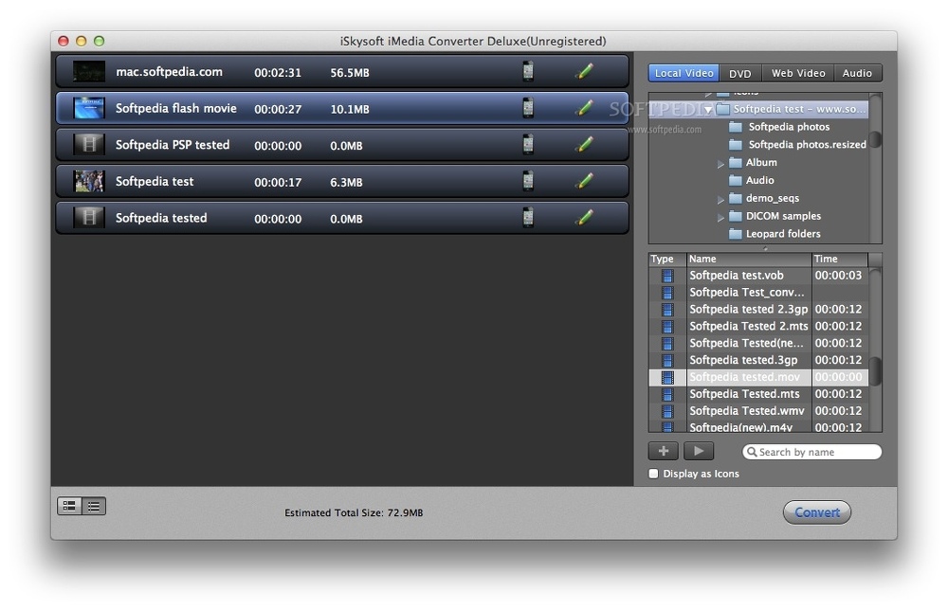Screen dimensions: 948x610
Task: Sort files by Name column
Action: pos(749,260)
